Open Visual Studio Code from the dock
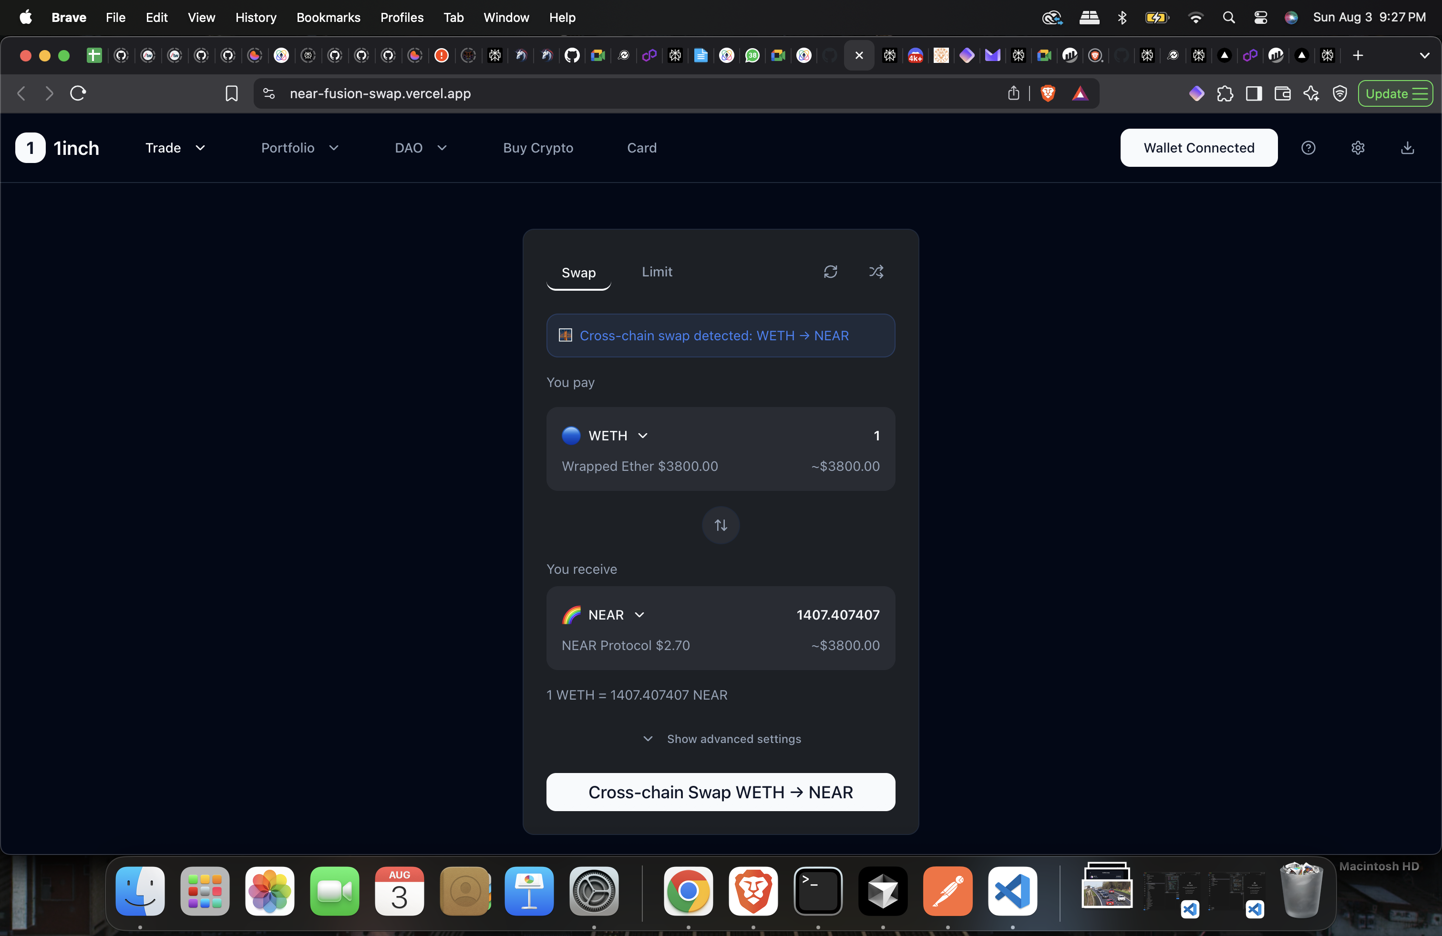Screen dimensions: 1442x936 click(x=1012, y=891)
